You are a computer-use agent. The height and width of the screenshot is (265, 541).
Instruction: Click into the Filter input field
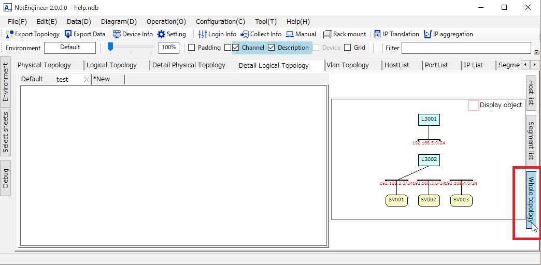[466, 48]
